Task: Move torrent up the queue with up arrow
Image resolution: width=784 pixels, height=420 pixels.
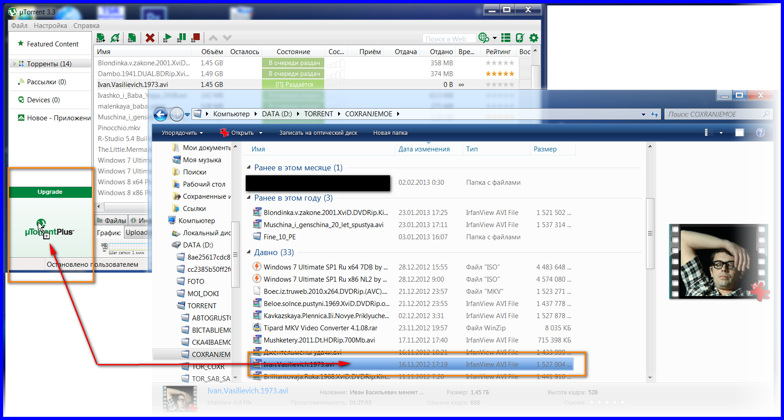Action: tap(213, 38)
